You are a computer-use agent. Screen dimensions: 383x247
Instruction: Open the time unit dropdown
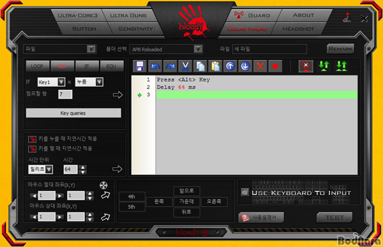coord(49,169)
